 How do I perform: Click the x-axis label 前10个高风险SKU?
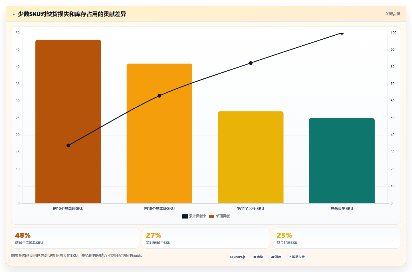tap(68, 208)
